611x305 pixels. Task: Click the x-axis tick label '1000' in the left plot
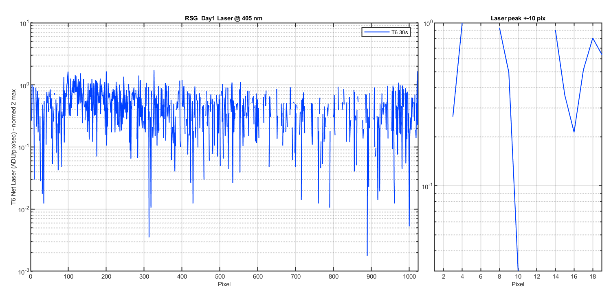tap(409, 277)
